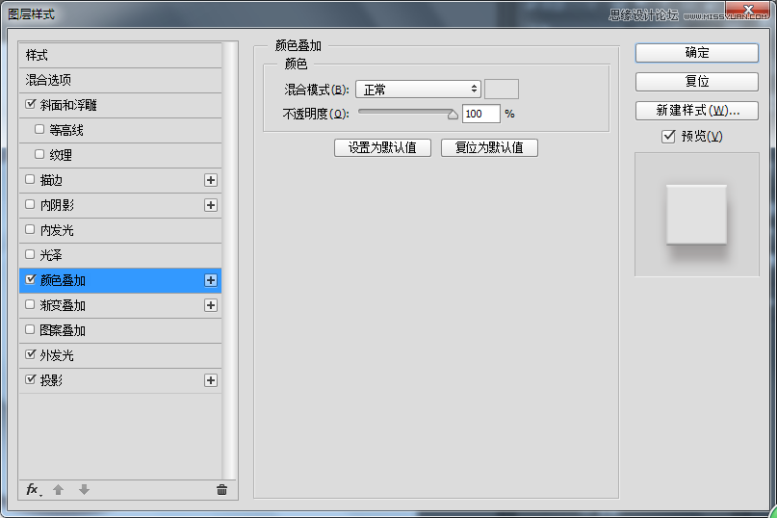Image resolution: width=777 pixels, height=518 pixels.
Task: Enable the 渐变叠加 checkbox
Action: 30,304
